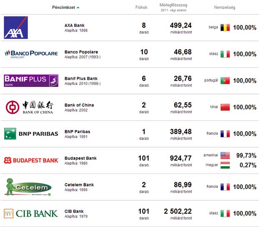Click the Belgian flag for AXA Bank
The width and height of the screenshot is (259, 227).
225,28
